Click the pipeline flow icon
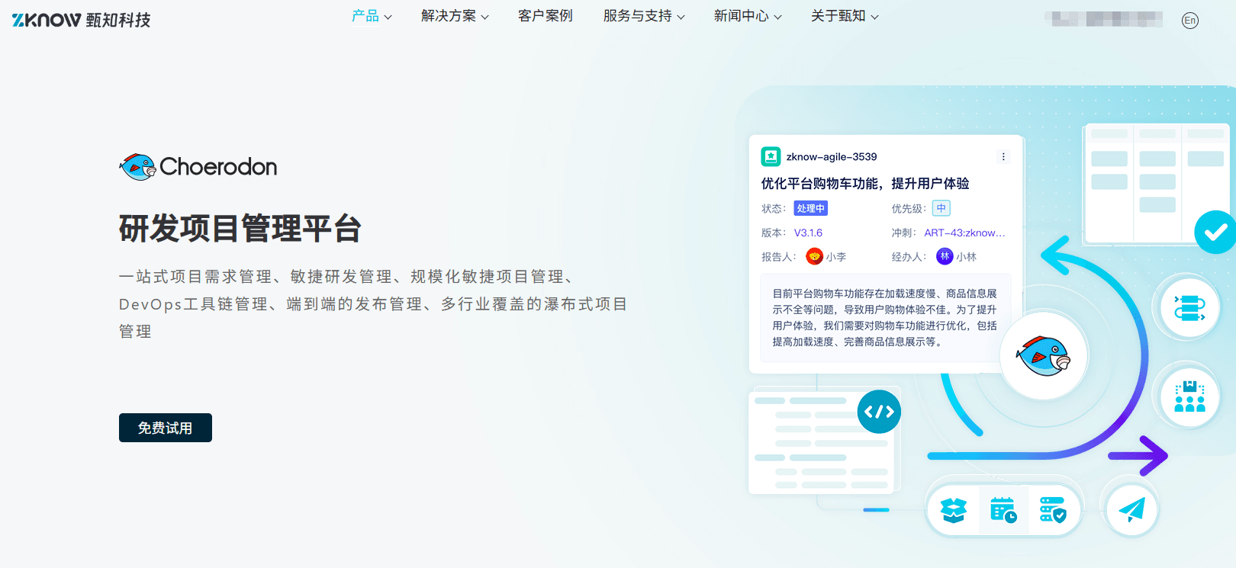1236x568 pixels. pyautogui.click(x=1189, y=308)
